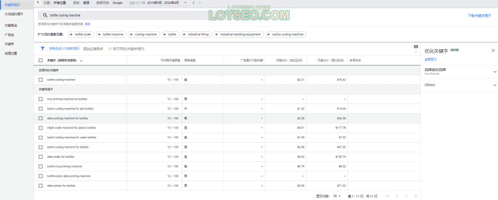Go to first page of results
The width and height of the screenshot is (498, 200).
(387, 196)
